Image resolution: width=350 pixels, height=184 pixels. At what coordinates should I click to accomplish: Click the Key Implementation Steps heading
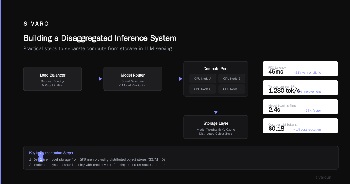coord(51,153)
